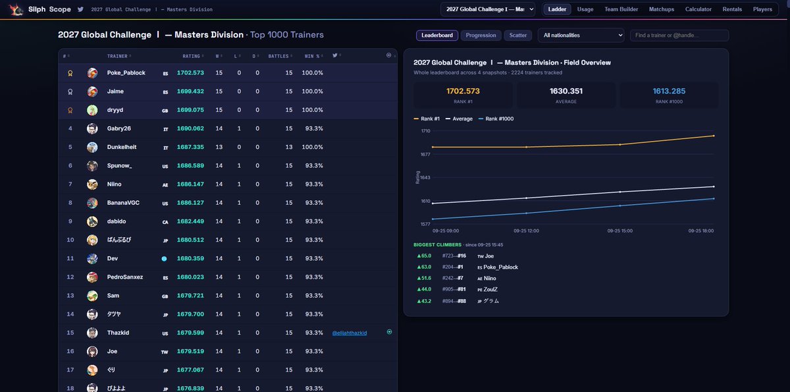Open the All nationalities filter dropdown
The width and height of the screenshot is (790, 392).
(581, 35)
